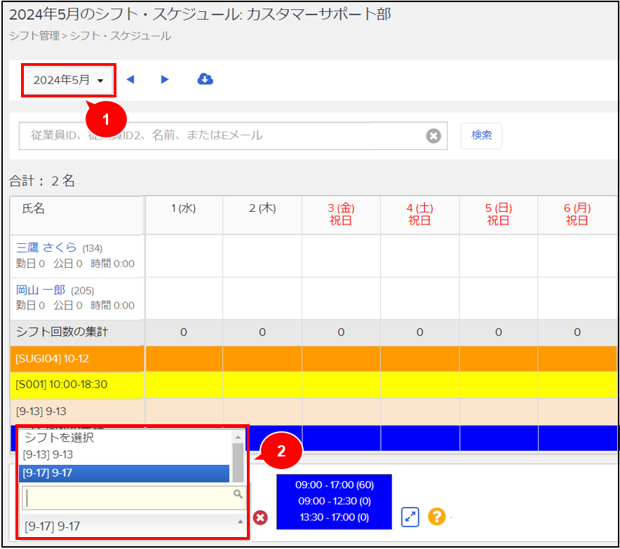Click the previous month arrow
Image resolution: width=620 pixels, height=549 pixels.
coord(130,80)
